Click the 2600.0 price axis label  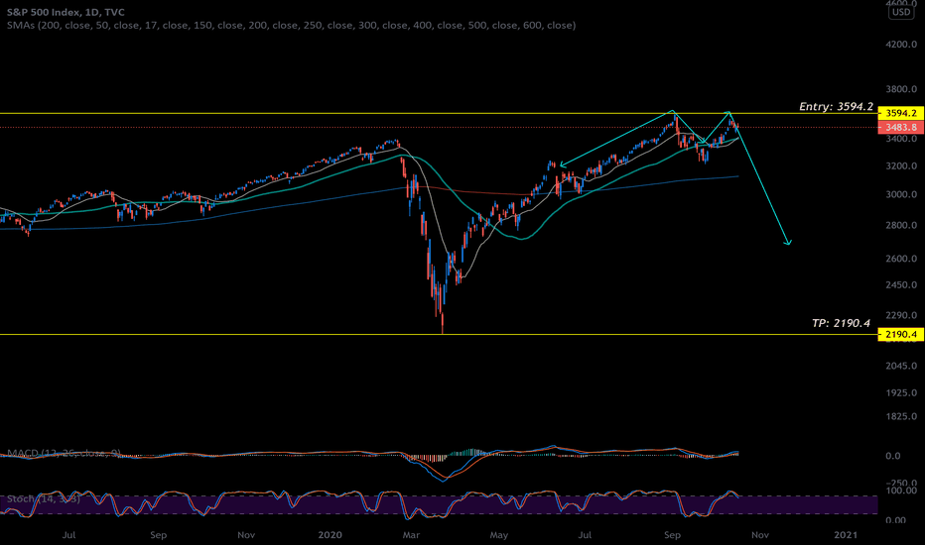pos(901,259)
